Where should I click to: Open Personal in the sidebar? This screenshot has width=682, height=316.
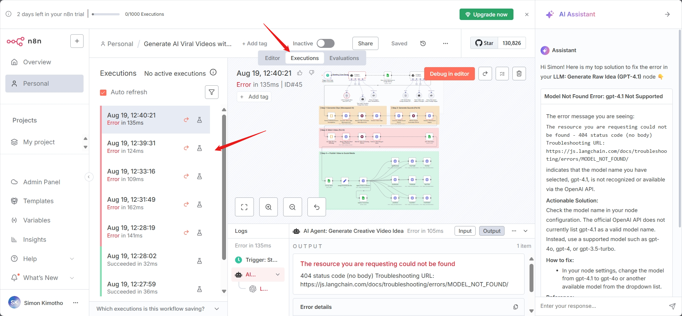pos(44,84)
